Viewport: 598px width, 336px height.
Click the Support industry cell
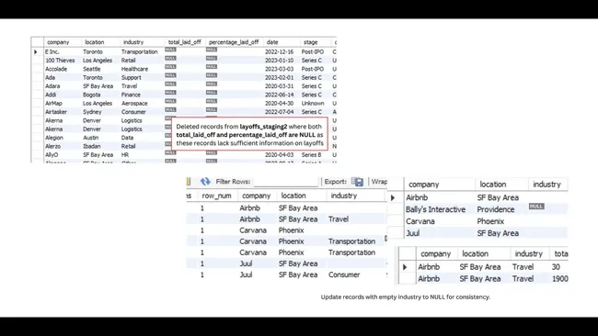[132, 78]
